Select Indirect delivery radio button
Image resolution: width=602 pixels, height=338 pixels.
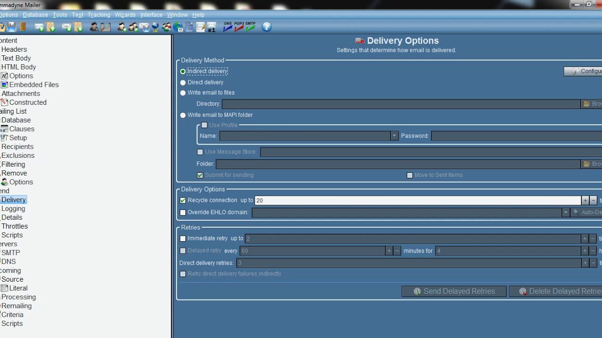point(183,71)
